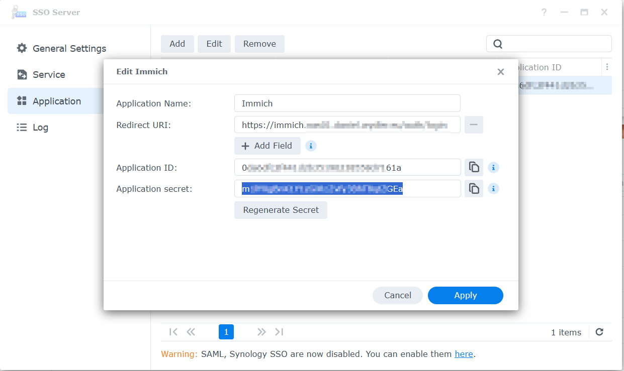Go to last page of list
Viewport: 624px width, 371px height.
[x=279, y=332]
